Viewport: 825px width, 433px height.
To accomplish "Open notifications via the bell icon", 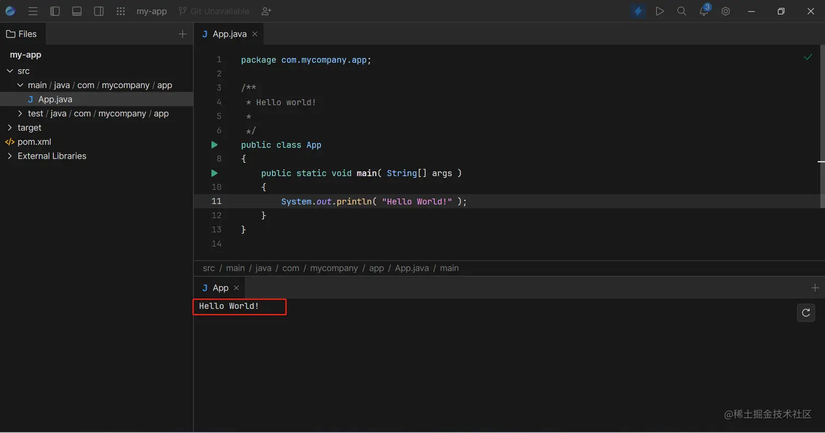I will click(703, 11).
